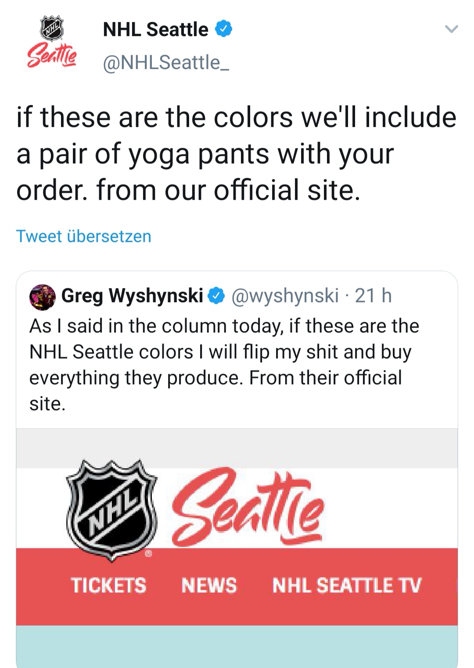
Task: Click NHL Seattle's blue verified badge
Action: 224,29
